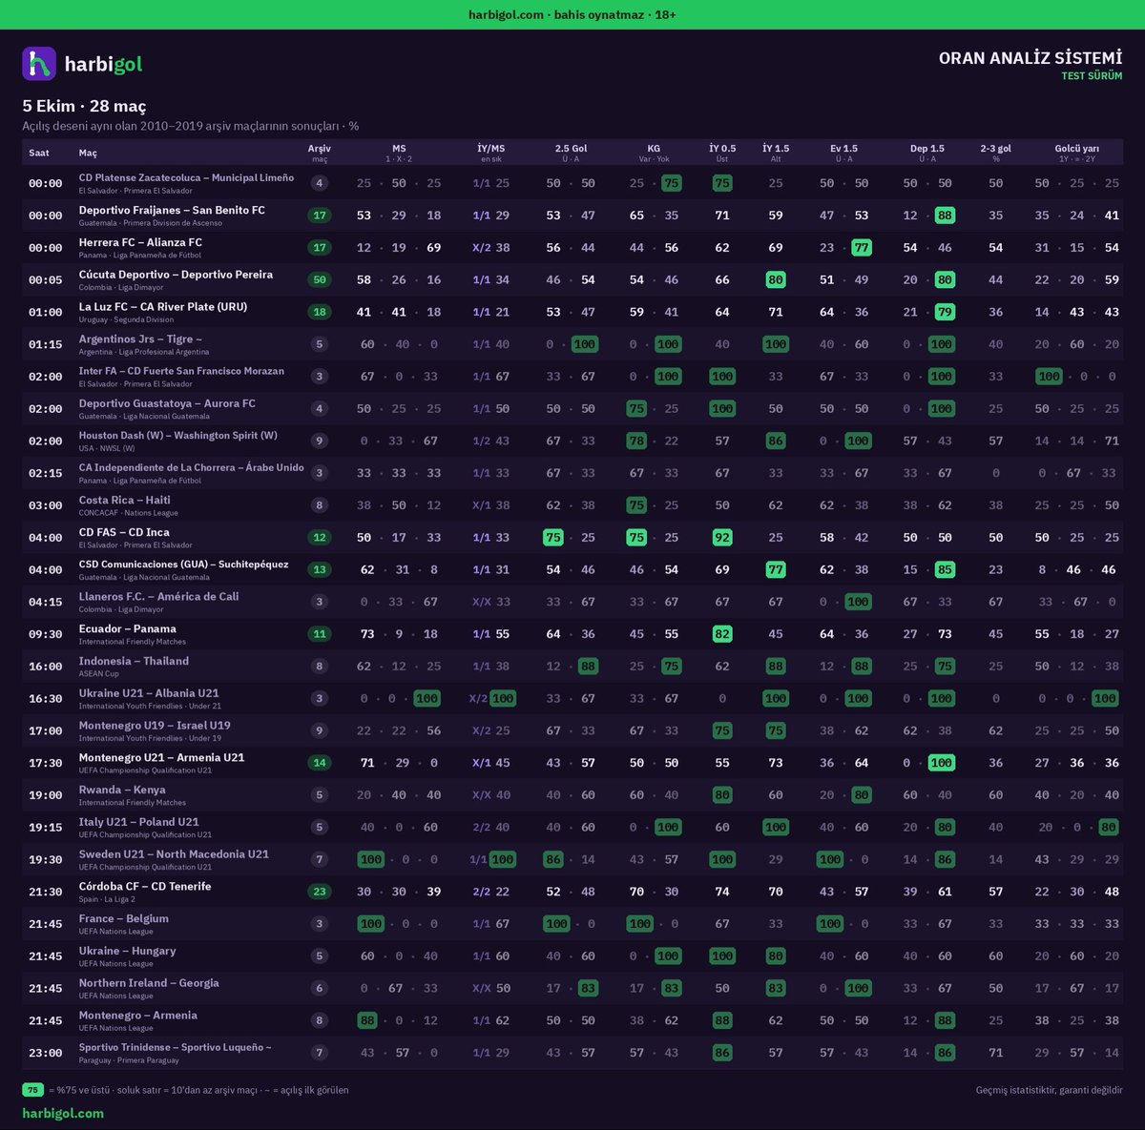This screenshot has height=1130, width=1145.
Task: Select the '5 Ekim · 28 maç' heading
Action: click(84, 106)
